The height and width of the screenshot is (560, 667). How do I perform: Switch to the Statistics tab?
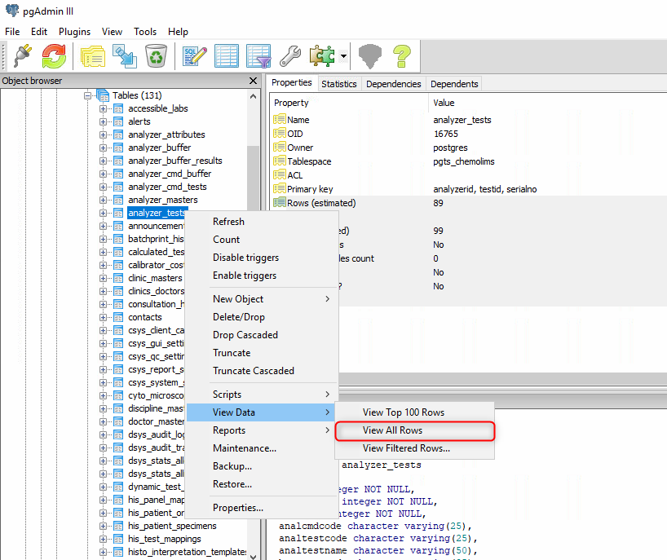tap(338, 83)
